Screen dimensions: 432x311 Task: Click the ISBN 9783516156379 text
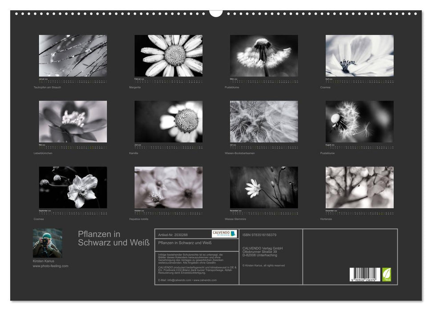(259, 235)
